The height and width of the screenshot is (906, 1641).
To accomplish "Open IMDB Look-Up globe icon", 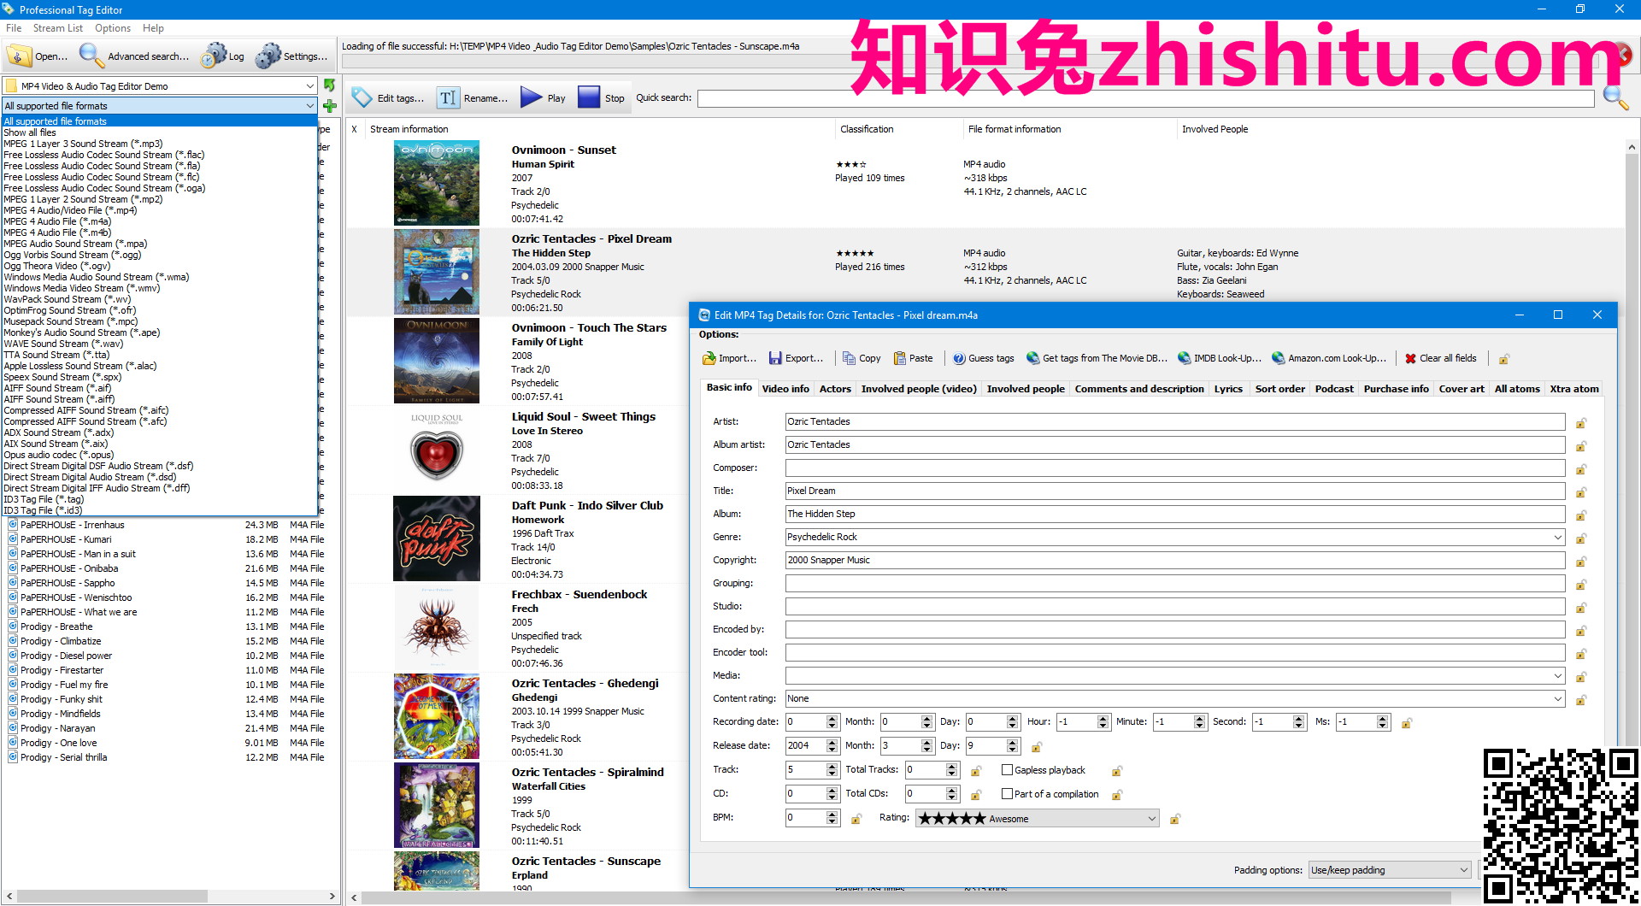I will pyautogui.click(x=1184, y=358).
